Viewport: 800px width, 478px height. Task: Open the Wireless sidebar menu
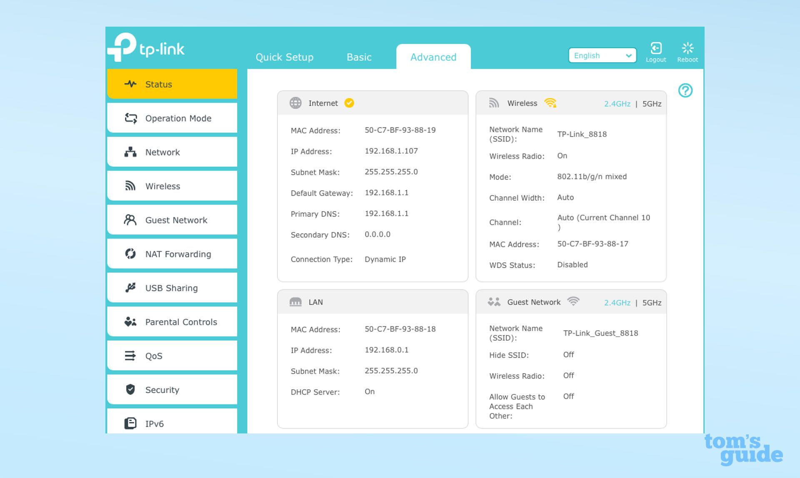point(172,186)
